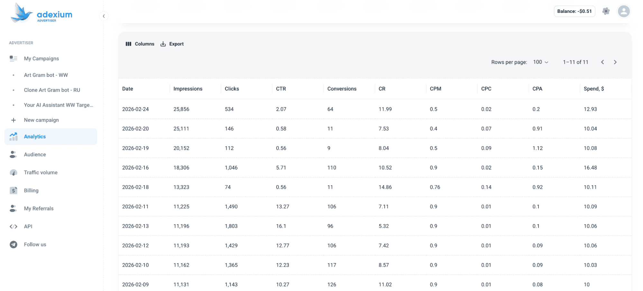Open the API code page
This screenshot has height=291, width=643.
point(28,226)
